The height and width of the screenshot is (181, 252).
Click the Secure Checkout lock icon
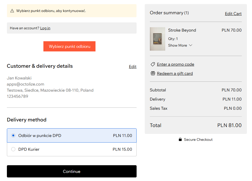click(x=180, y=140)
